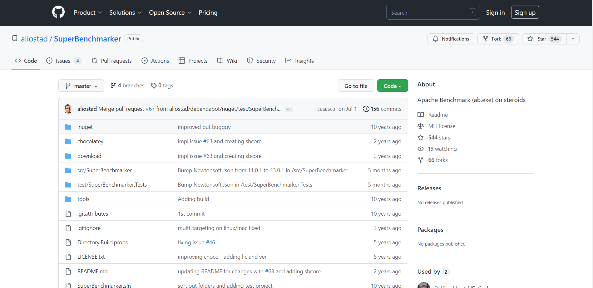Open issue #46 link in Directory.Build.props row
The height and width of the screenshot is (288, 593).
click(210, 242)
